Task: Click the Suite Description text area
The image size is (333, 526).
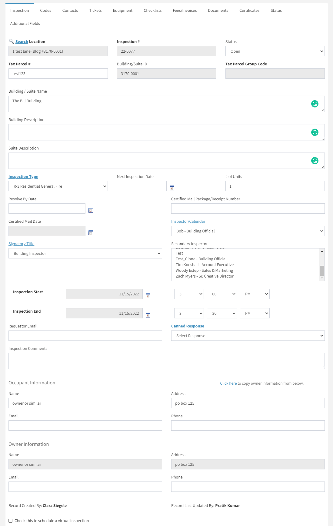Action: (x=166, y=161)
